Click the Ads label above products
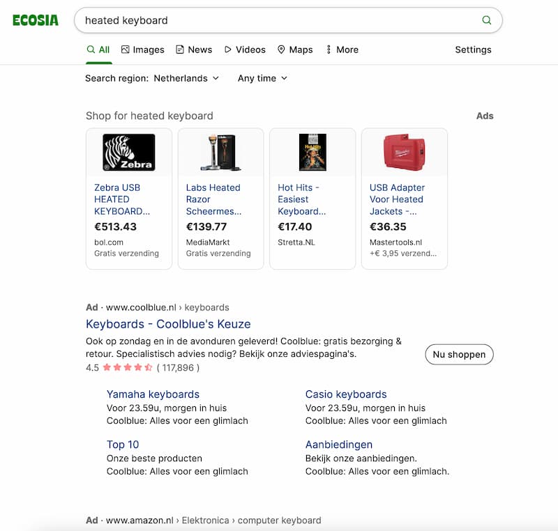Image resolution: width=558 pixels, height=531 pixels. [x=485, y=116]
